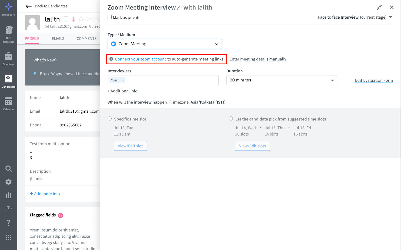Viewport: 401px width, 250px height.
Task: Switch to the COMMENTS tab
Action: (87, 39)
